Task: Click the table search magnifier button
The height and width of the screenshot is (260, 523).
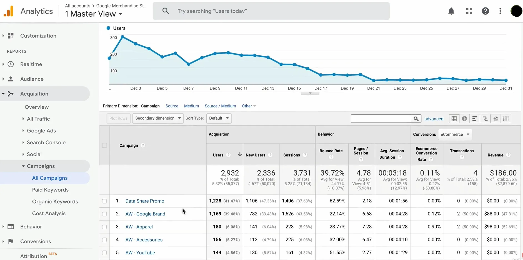Action: (x=416, y=119)
